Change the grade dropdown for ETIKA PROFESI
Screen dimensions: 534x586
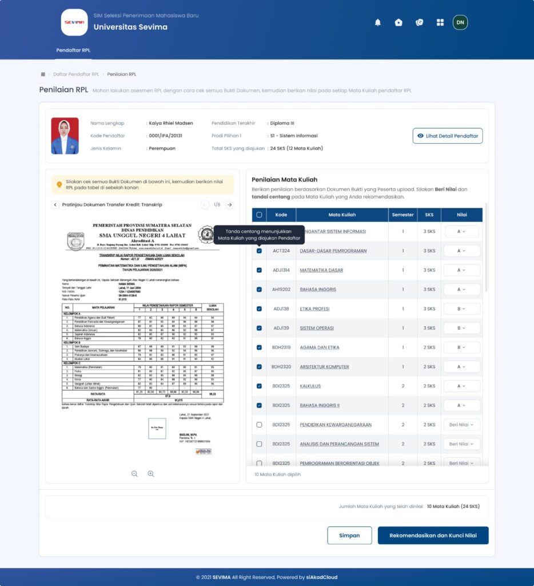(461, 308)
